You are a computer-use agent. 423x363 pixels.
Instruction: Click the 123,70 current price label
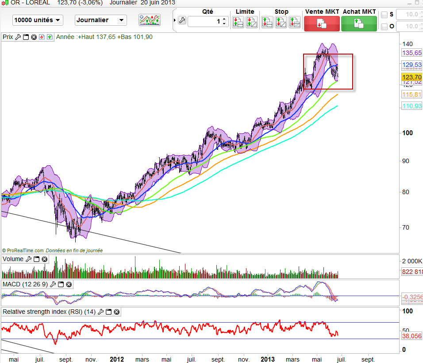click(411, 77)
